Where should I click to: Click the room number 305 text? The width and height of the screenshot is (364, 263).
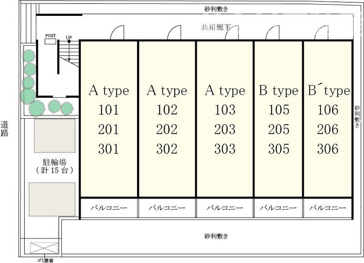[x=278, y=148]
